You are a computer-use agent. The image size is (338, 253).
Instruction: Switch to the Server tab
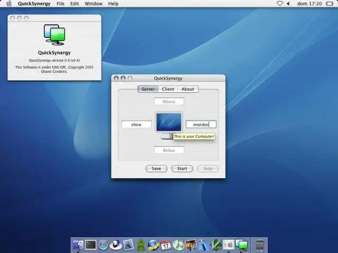coord(148,89)
